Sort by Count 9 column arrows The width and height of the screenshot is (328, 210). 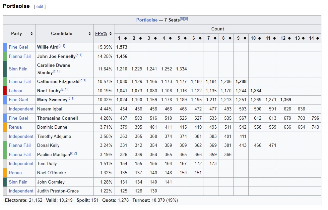245,38
